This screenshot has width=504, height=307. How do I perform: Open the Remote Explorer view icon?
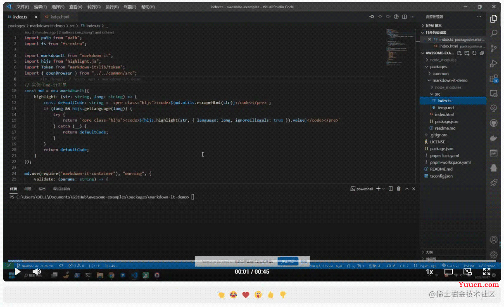pyautogui.click(x=493, y=94)
